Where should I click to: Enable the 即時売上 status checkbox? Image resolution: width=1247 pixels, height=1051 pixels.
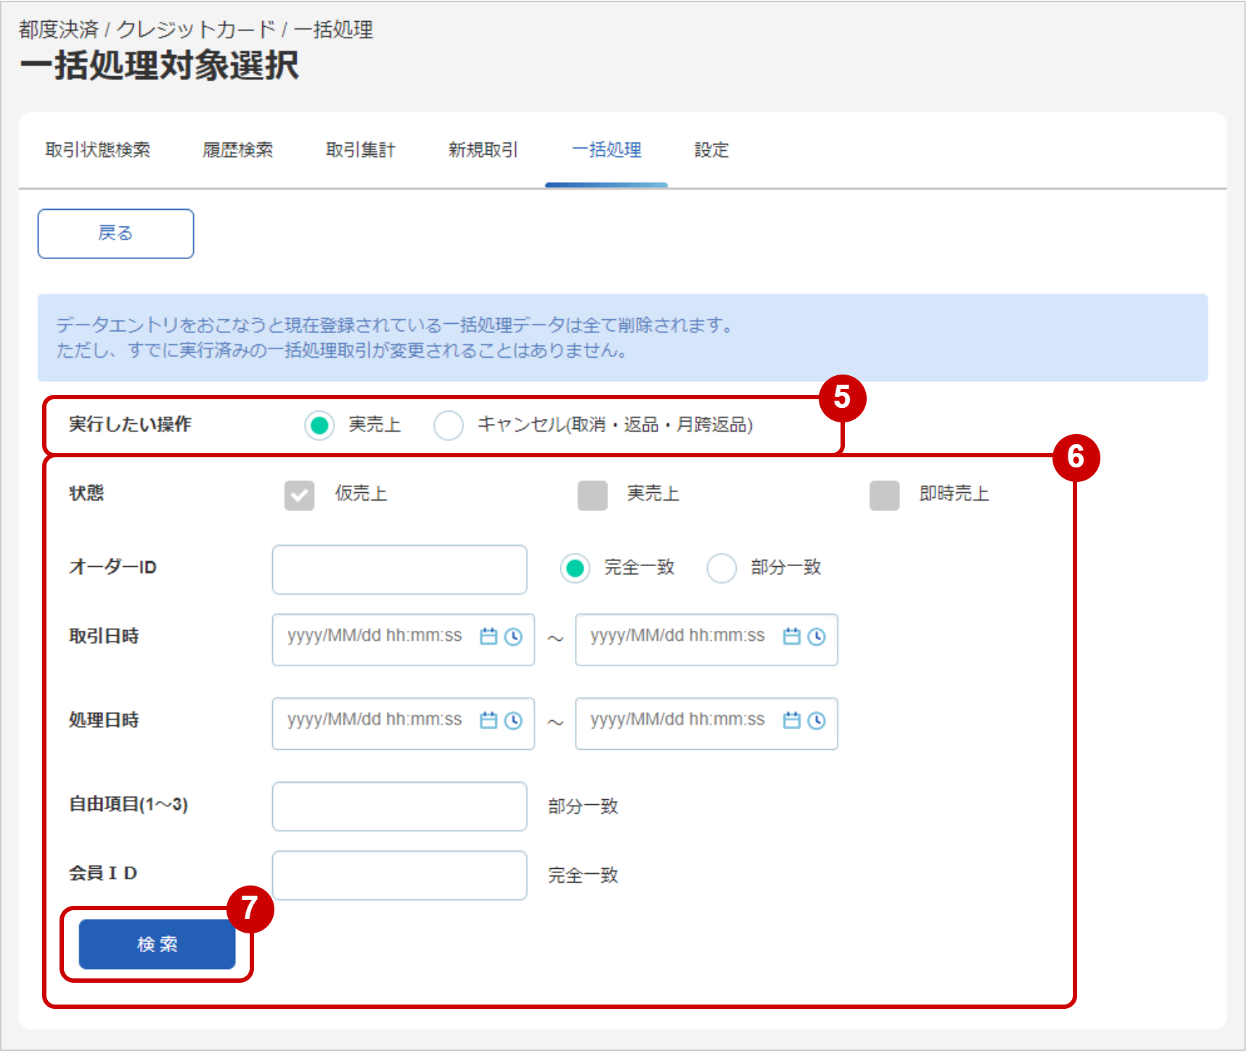pos(884,494)
